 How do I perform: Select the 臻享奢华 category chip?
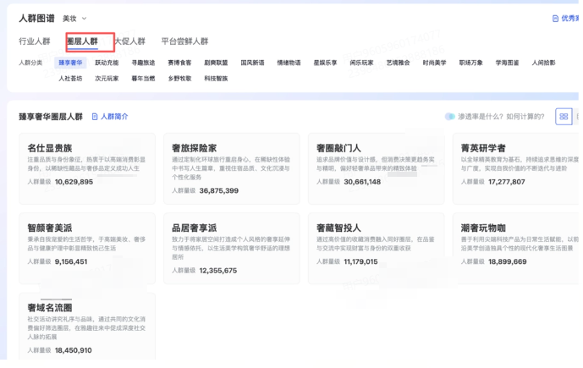point(70,63)
